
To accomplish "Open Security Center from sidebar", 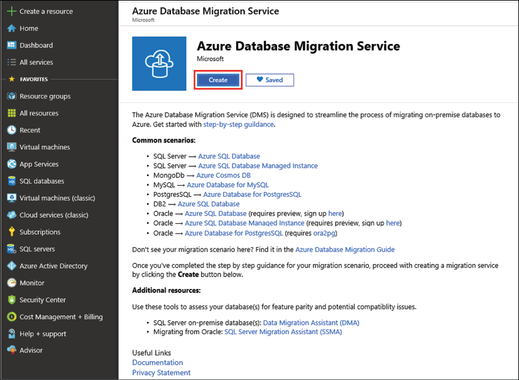I will coord(43,300).
